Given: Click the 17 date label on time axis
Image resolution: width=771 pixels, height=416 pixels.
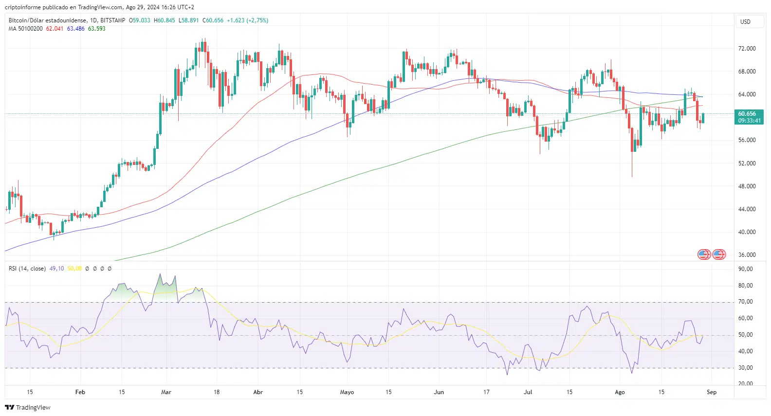Looking at the screenshot, I should pos(486,392).
